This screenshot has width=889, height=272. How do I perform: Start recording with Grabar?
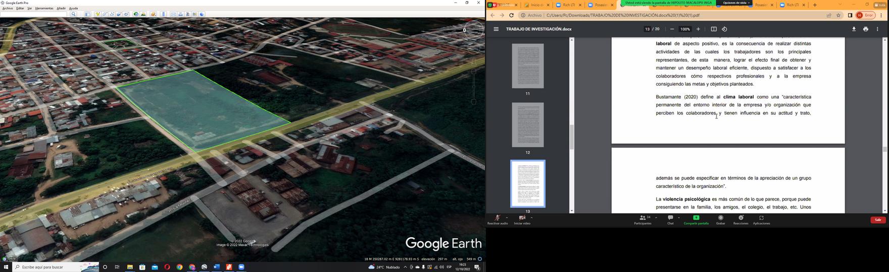721,220
